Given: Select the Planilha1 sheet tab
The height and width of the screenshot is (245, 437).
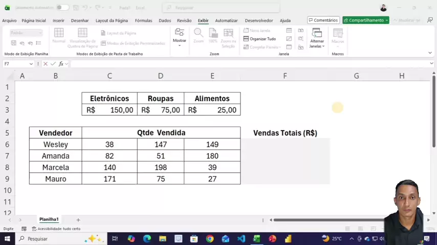Looking at the screenshot, I should click(49, 219).
